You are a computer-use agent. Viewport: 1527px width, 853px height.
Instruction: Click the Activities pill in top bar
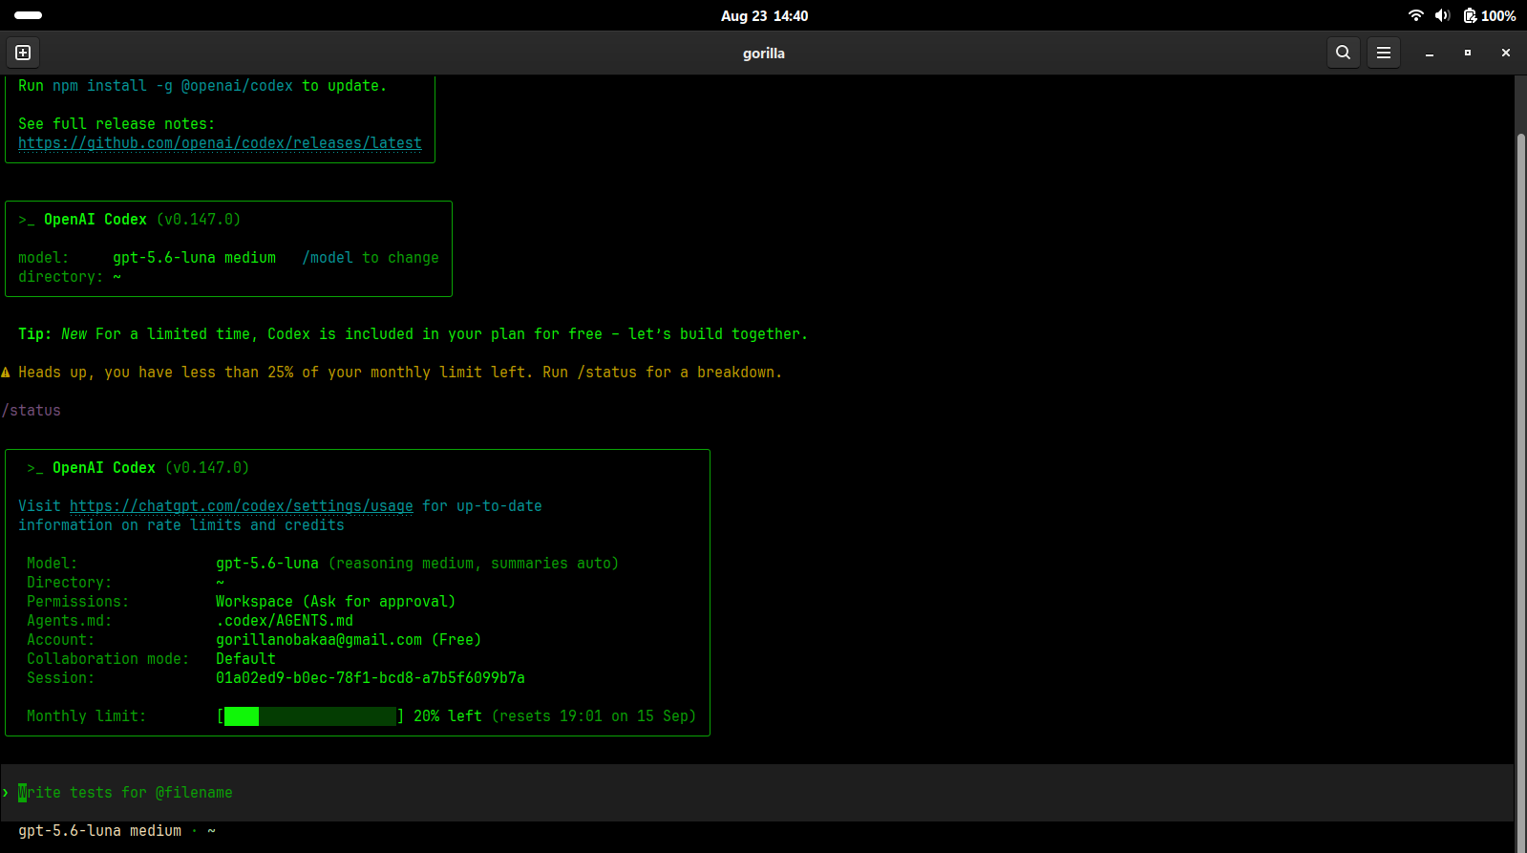pos(29,15)
